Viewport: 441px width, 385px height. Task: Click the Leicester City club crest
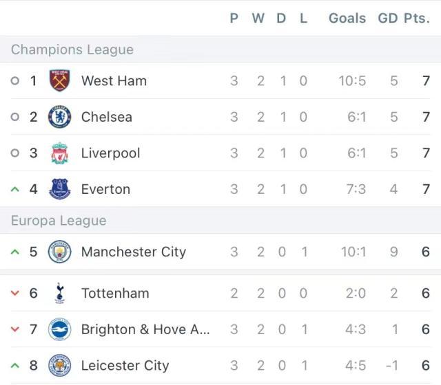[60, 366]
